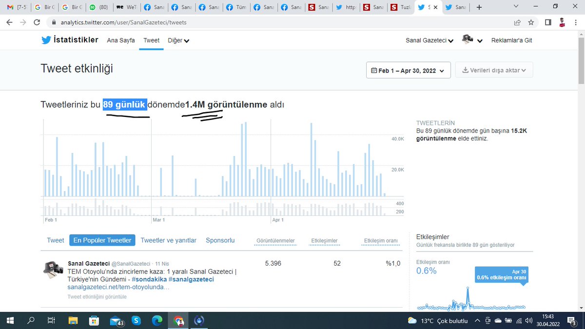Click Tweet etkinliğini görüntüle link
This screenshot has width=585, height=329.
tap(97, 296)
